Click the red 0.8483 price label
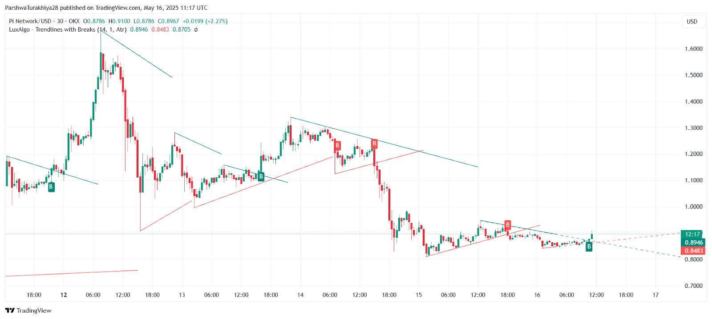712x319 pixels. click(693, 251)
